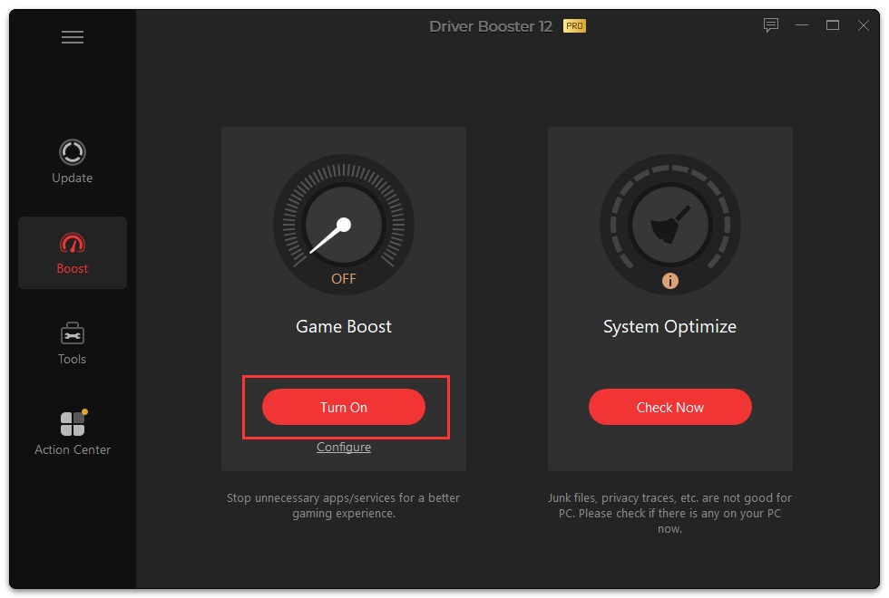Maximize the Driver Booster window

833,25
